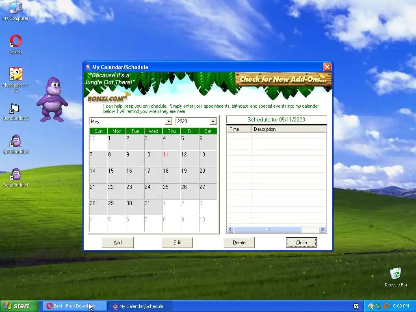Click the Bonzi icon in window title bar
416x312 pixels.
tap(88, 67)
